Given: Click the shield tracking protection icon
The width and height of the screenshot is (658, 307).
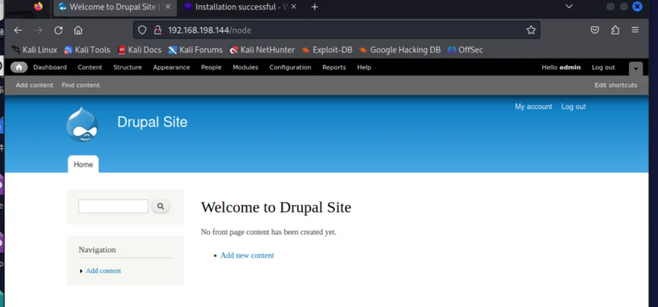Looking at the screenshot, I should (142, 30).
